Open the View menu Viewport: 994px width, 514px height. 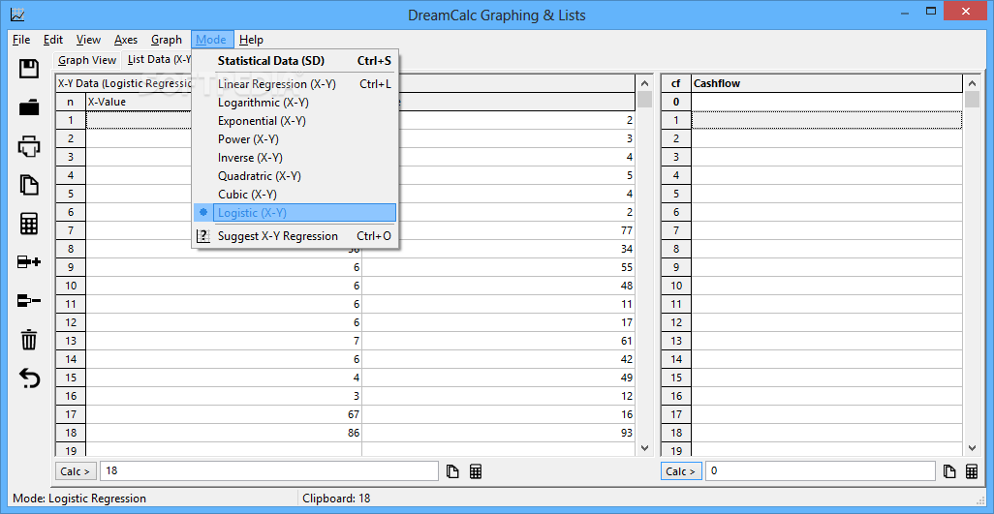point(89,40)
